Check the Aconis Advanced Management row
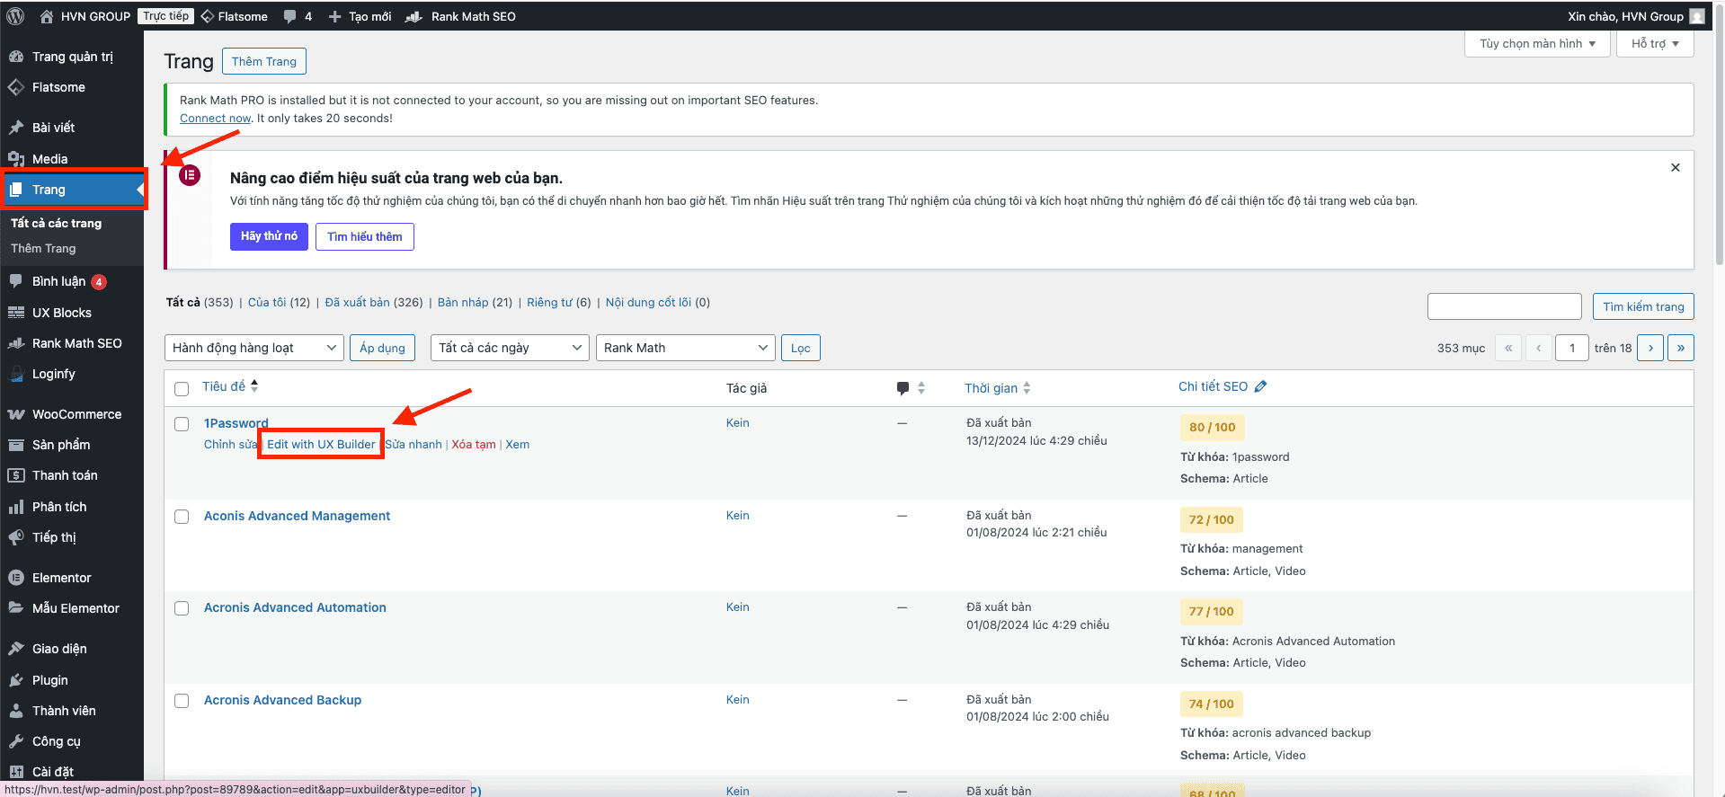This screenshot has width=1725, height=797. click(182, 517)
